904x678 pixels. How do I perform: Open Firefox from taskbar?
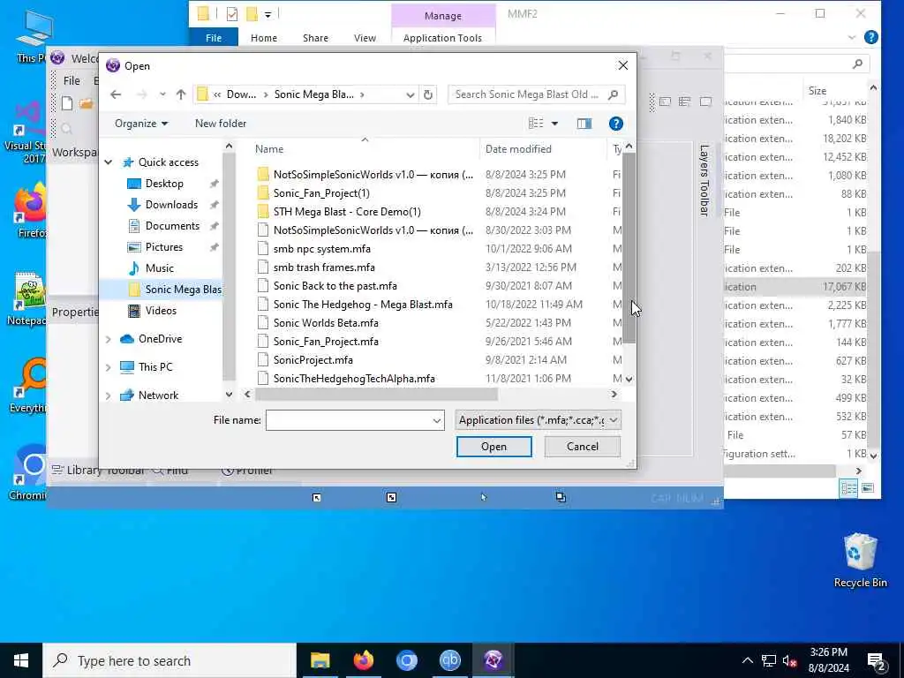[363, 660]
